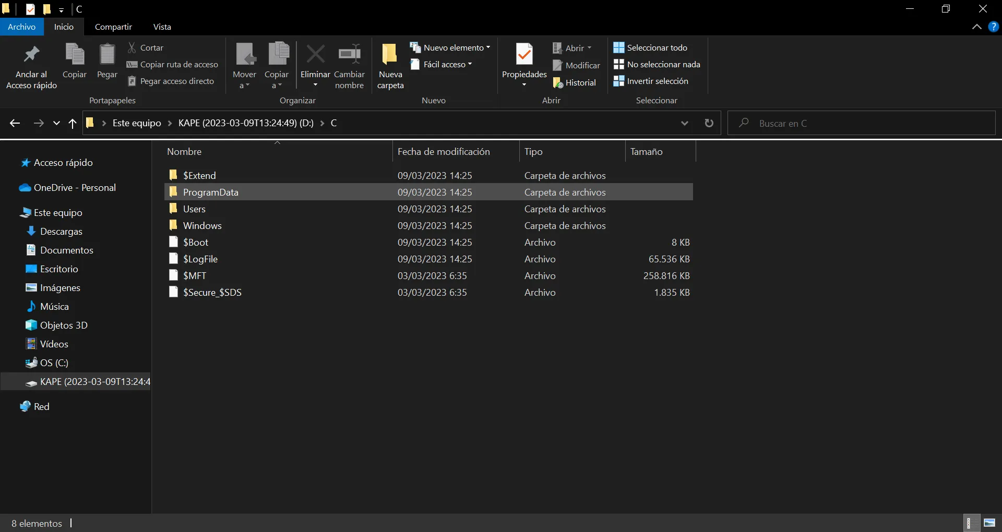Sort by the Tamaño column header
Screen dimensions: 1002x532
[x=660, y=152]
